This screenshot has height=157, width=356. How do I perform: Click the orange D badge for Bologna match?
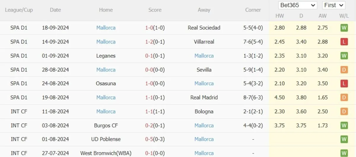[x=344, y=111]
